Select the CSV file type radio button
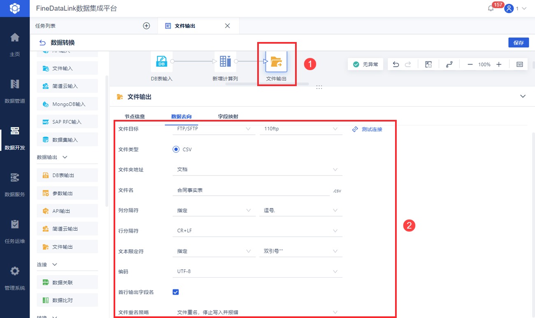The height and width of the screenshot is (318, 535). 176,149
